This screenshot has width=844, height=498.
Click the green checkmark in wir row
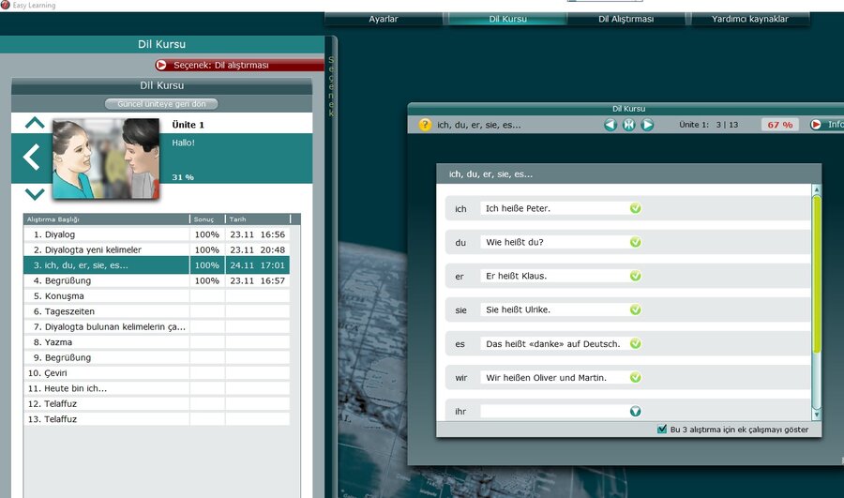(635, 377)
